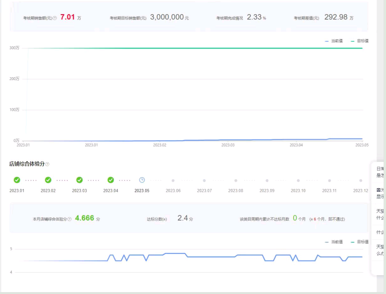Image resolution: width=386 pixels, height=294 pixels.
Task: Toggle 目标值 legend in the experience score chart
Action: 360,242
